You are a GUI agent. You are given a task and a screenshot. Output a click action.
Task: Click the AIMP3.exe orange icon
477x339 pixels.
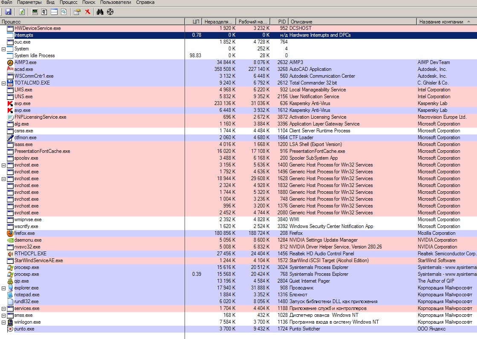pyautogui.click(x=10, y=62)
